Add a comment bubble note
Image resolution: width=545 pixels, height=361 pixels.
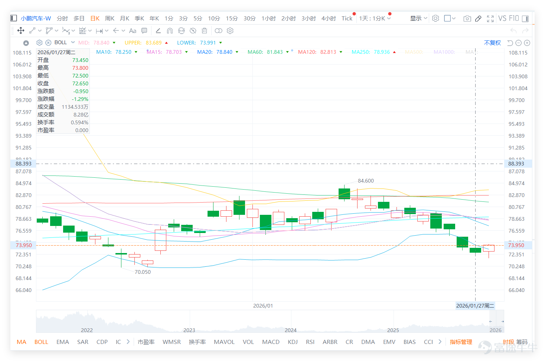144,31
